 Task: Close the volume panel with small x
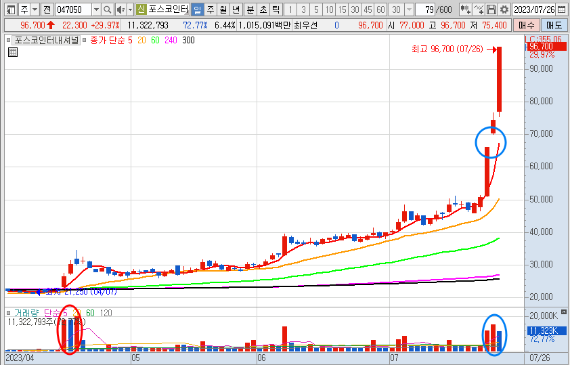click(563, 312)
